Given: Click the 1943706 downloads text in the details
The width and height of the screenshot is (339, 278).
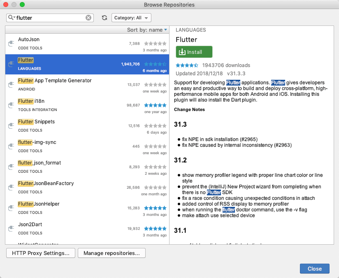Looking at the screenshot, I should click(226, 65).
